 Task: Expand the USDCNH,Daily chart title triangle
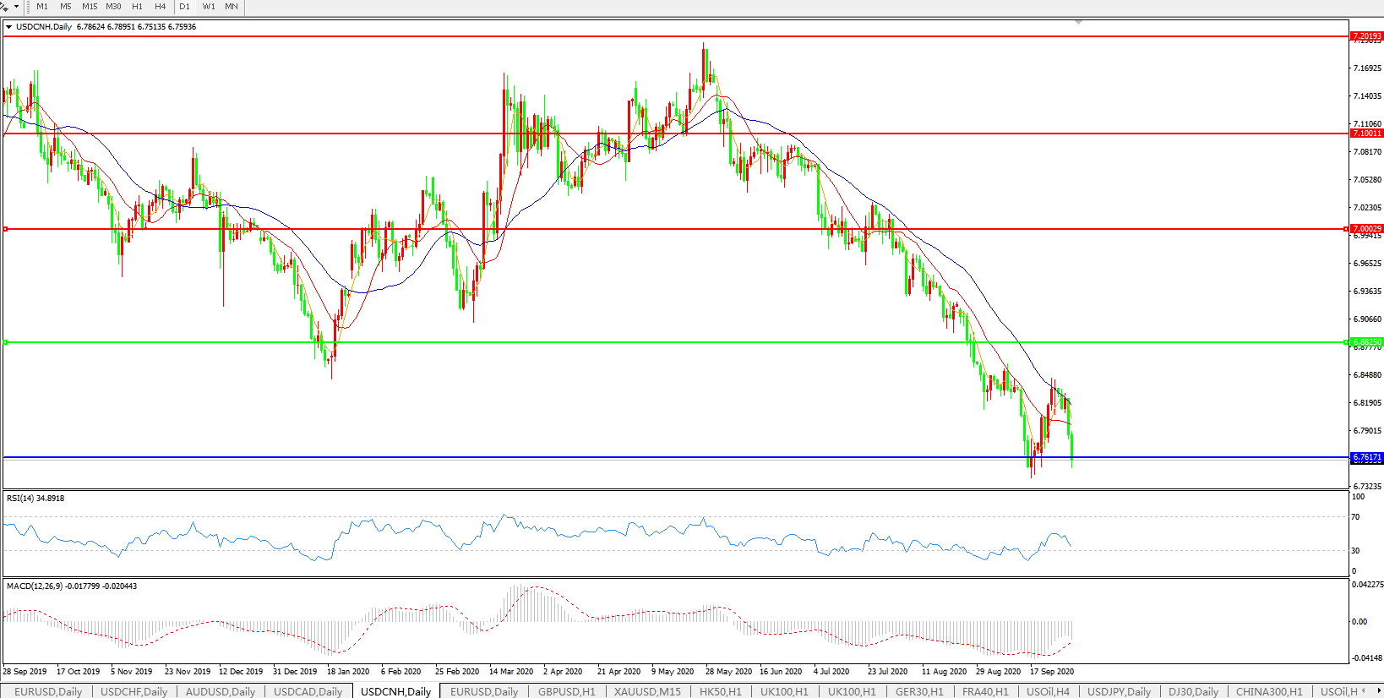pos(8,27)
